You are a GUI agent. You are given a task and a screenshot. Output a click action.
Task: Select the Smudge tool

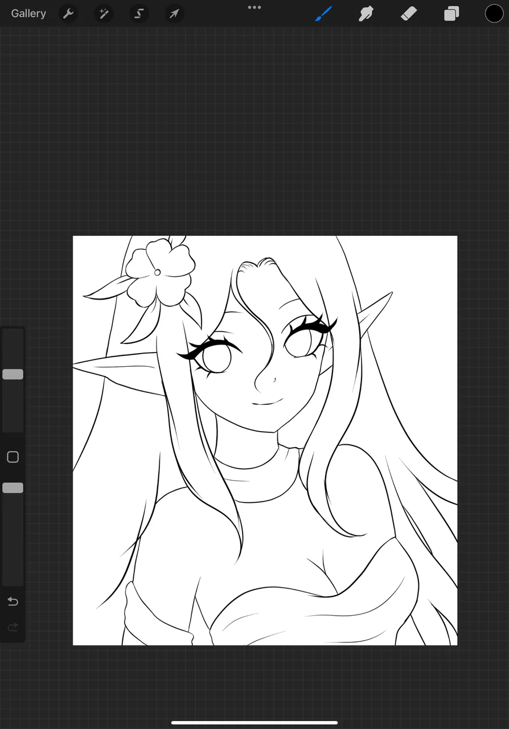[366, 13]
